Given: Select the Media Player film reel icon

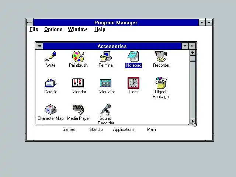Looking at the screenshot, I should click(78, 110).
